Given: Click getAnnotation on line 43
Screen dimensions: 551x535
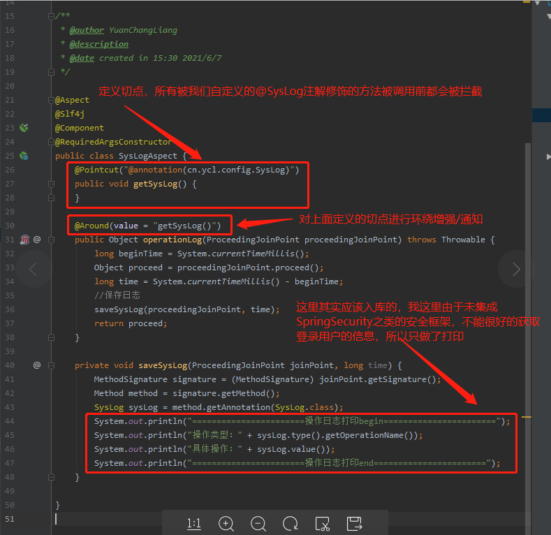Looking at the screenshot, I should (x=238, y=407).
